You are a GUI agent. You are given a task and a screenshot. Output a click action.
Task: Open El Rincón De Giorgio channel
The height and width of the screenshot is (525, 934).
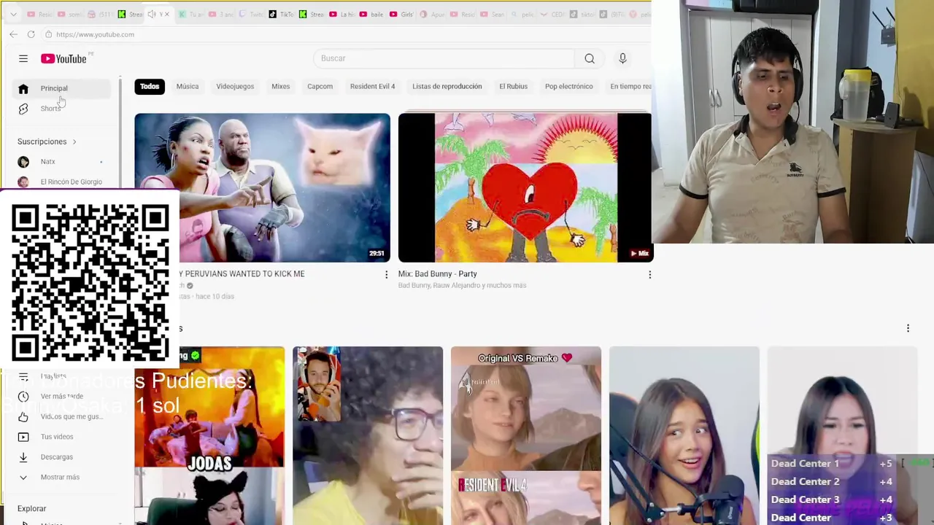click(62, 182)
